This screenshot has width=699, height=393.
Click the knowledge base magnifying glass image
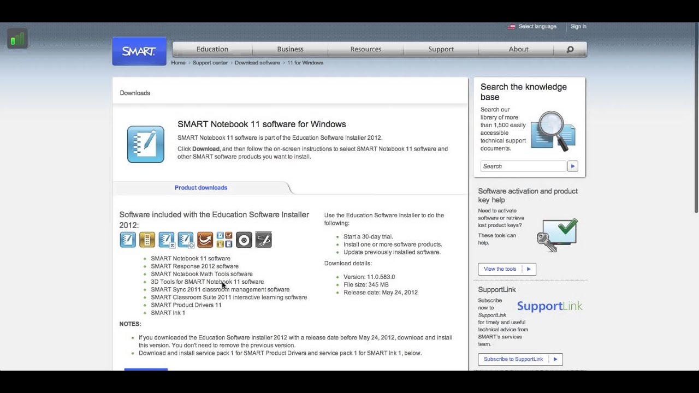(553, 130)
